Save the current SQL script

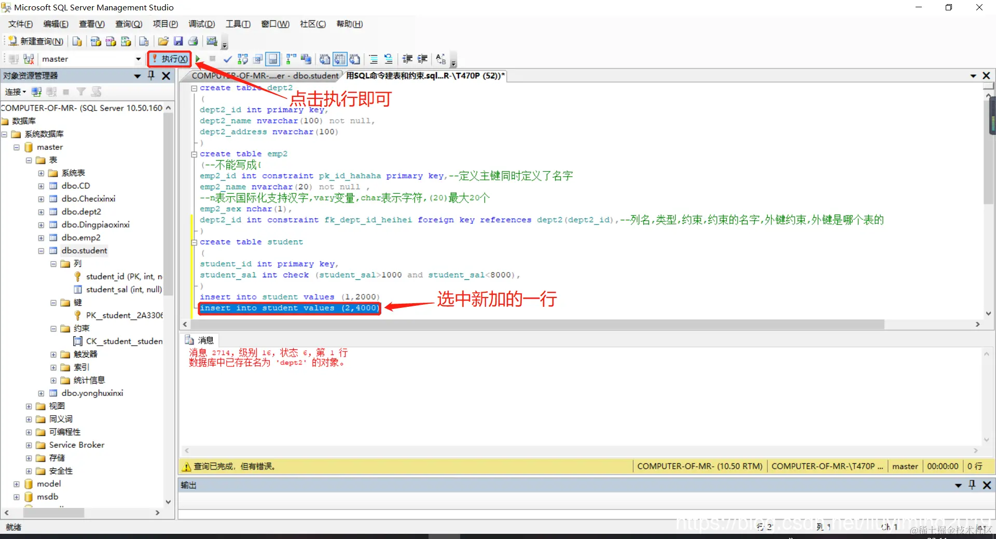178,41
